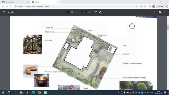The width and height of the screenshot is (169, 95).
Task: Click the Дом label
Action: [x=124, y=45]
